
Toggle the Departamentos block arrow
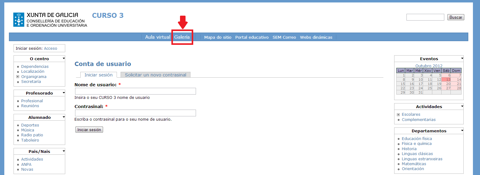(462, 130)
